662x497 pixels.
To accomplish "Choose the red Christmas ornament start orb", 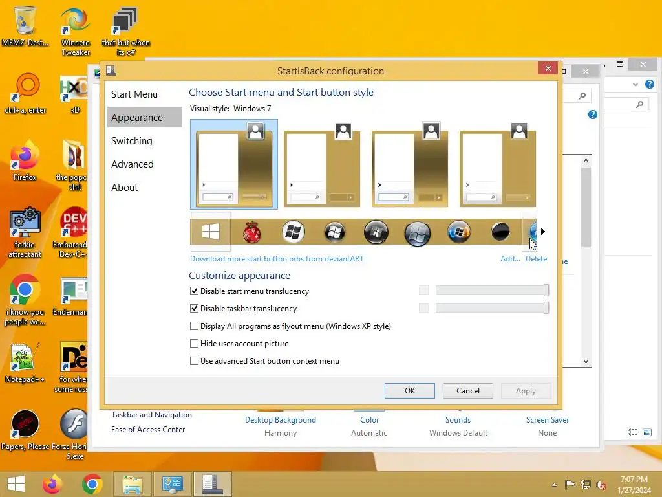I will pyautogui.click(x=251, y=232).
